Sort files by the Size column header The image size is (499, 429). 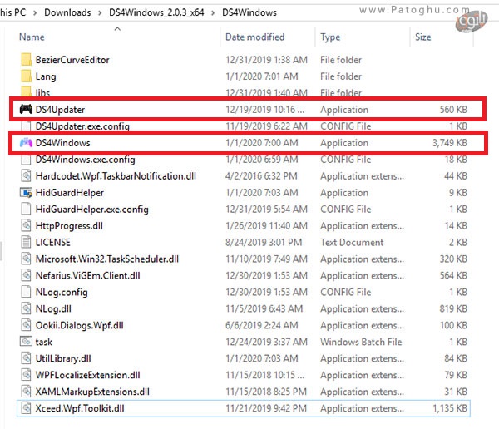point(423,37)
